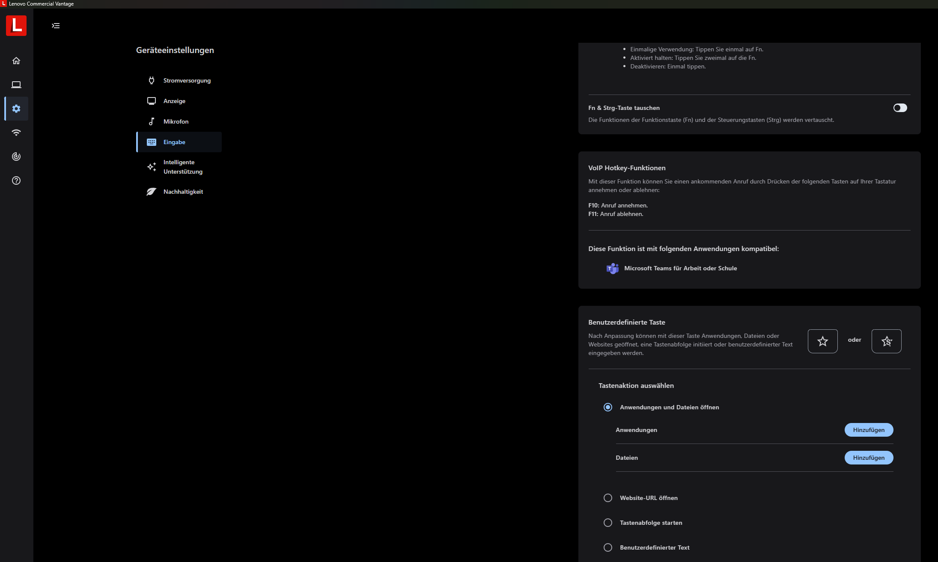Select Tastenabfolge starten radio option

[608, 523]
